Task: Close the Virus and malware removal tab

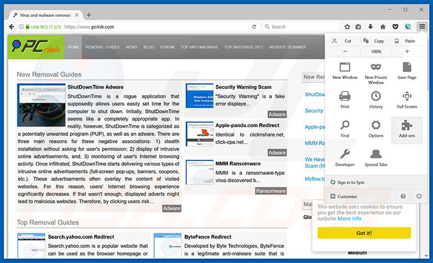Action: (77, 15)
